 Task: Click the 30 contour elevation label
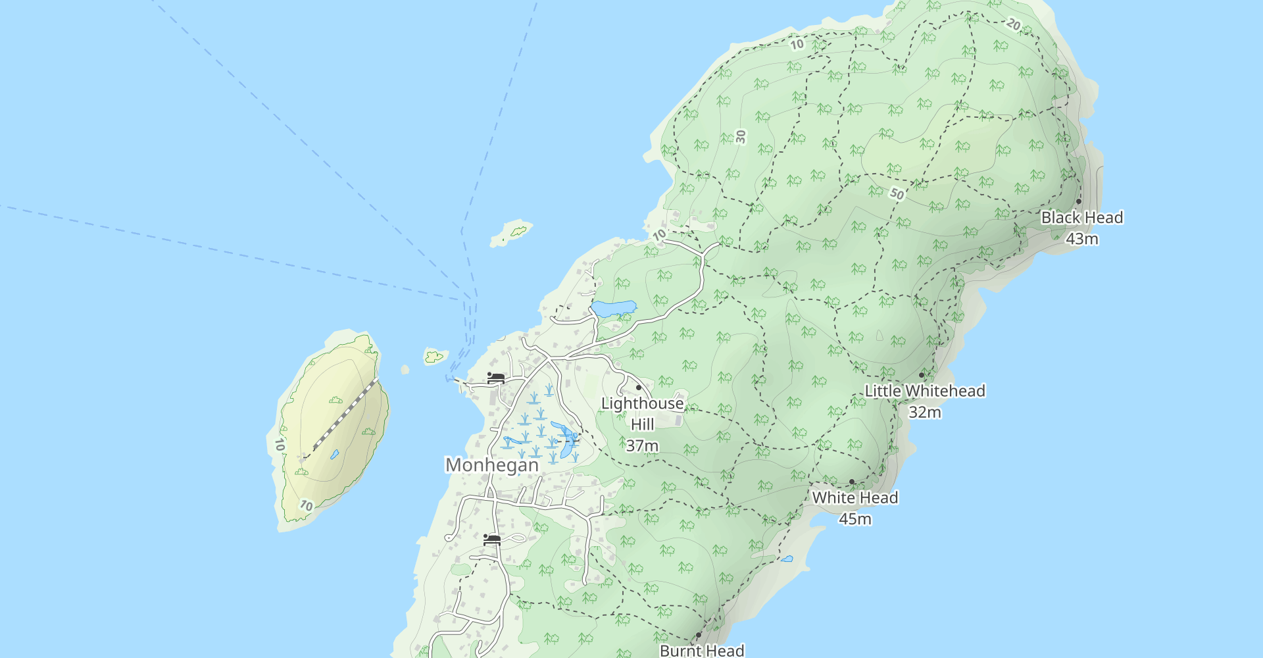pyautogui.click(x=741, y=137)
